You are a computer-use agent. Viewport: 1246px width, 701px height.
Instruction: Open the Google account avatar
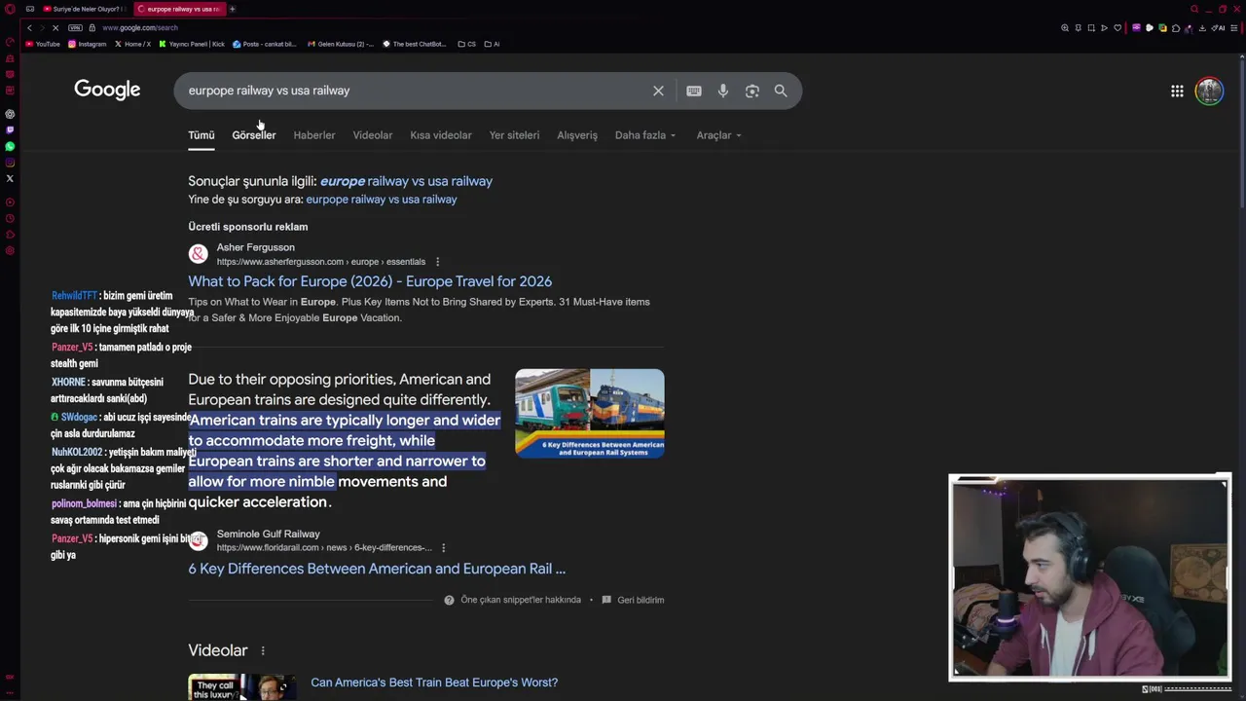[x=1209, y=91]
